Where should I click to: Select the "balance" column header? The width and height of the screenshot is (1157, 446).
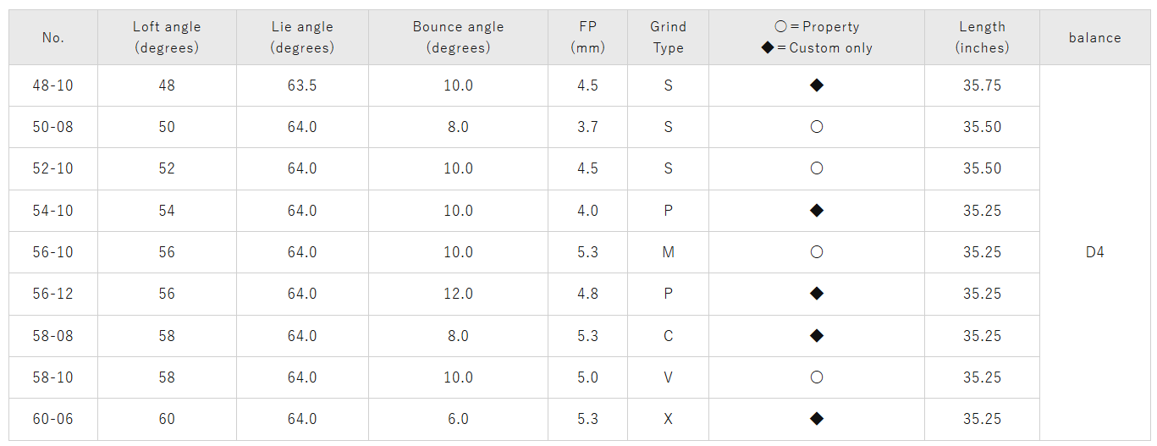click(1094, 37)
